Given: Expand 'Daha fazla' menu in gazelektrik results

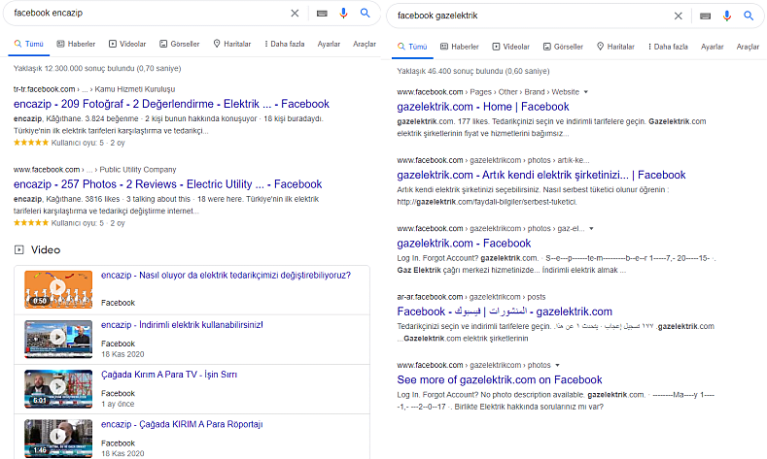Looking at the screenshot, I should coord(668,47).
